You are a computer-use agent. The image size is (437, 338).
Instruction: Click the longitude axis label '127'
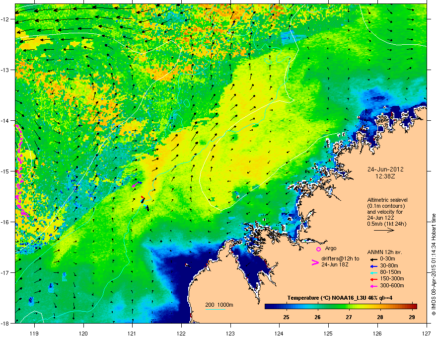tap(427, 333)
